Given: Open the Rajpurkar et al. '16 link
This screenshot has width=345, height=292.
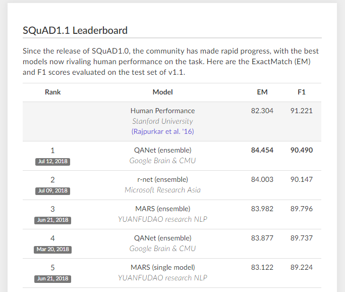Looking at the screenshot, I should 162,131.
